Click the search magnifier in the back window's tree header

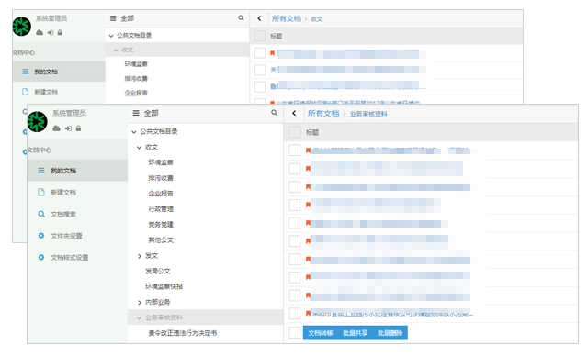(x=241, y=17)
